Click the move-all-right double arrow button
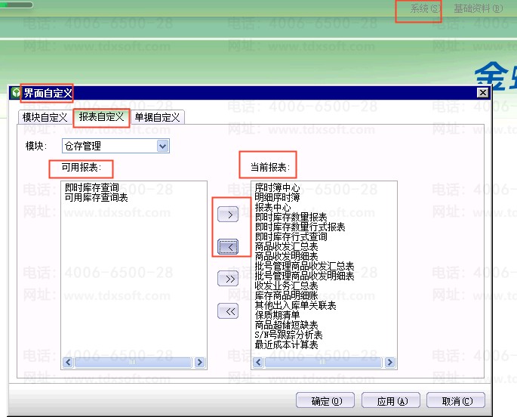 coord(227,279)
